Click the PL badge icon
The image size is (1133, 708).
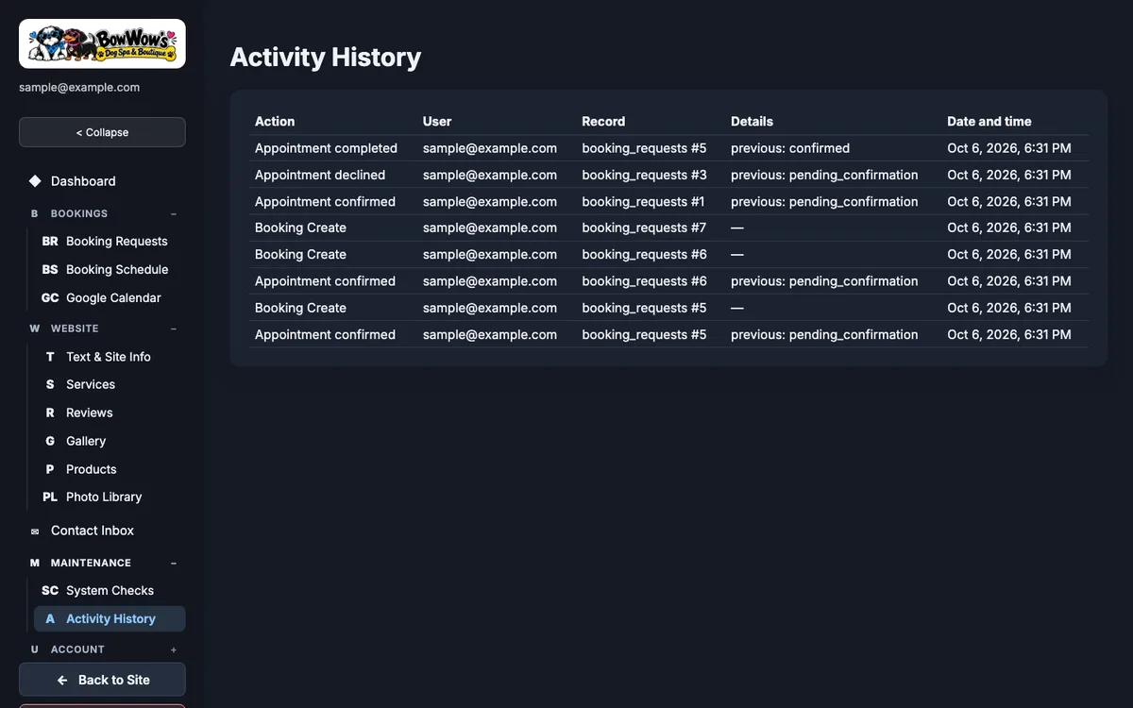(x=50, y=497)
